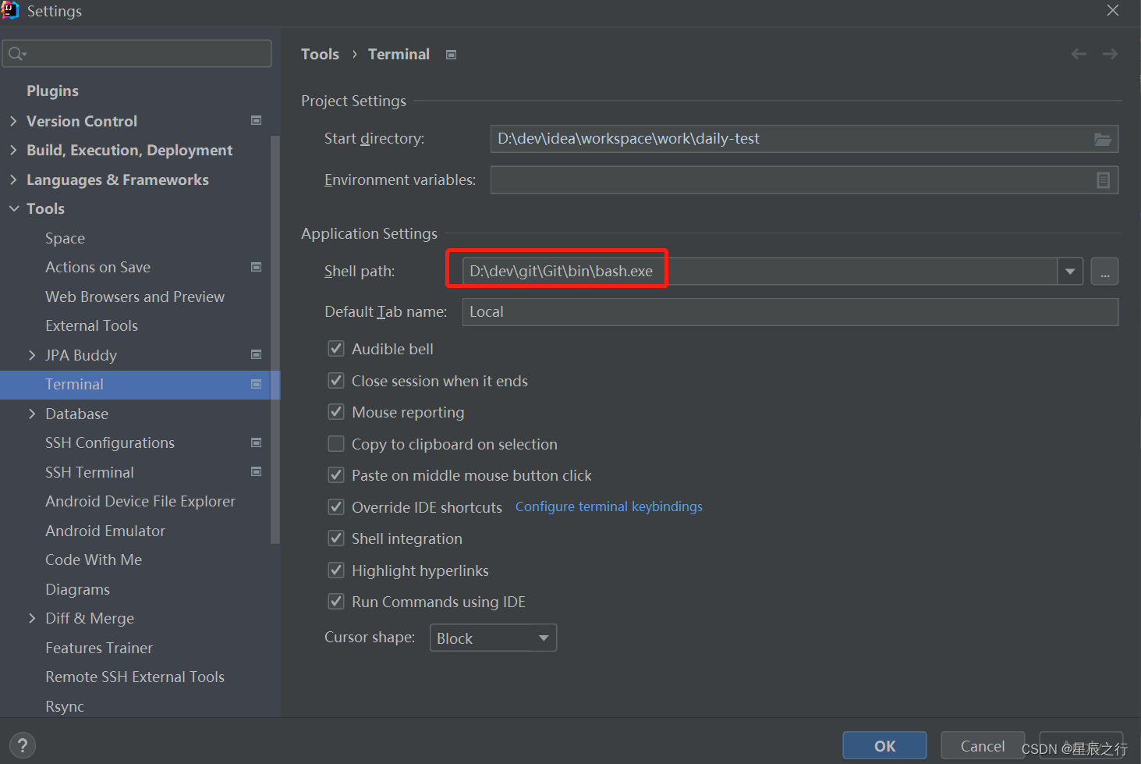1141x764 pixels.
Task: Toggle Close session when it ends
Action: [x=336, y=381]
